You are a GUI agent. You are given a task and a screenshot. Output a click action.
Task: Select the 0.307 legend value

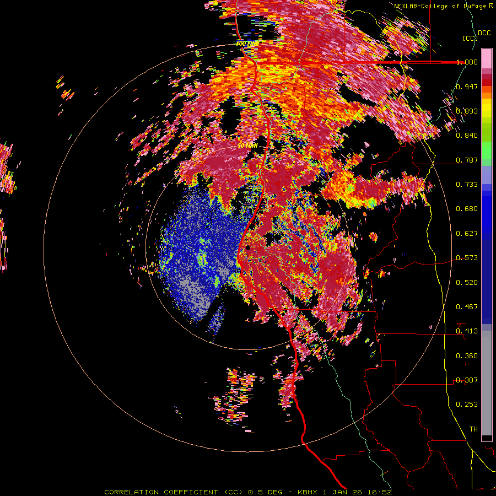(x=467, y=380)
